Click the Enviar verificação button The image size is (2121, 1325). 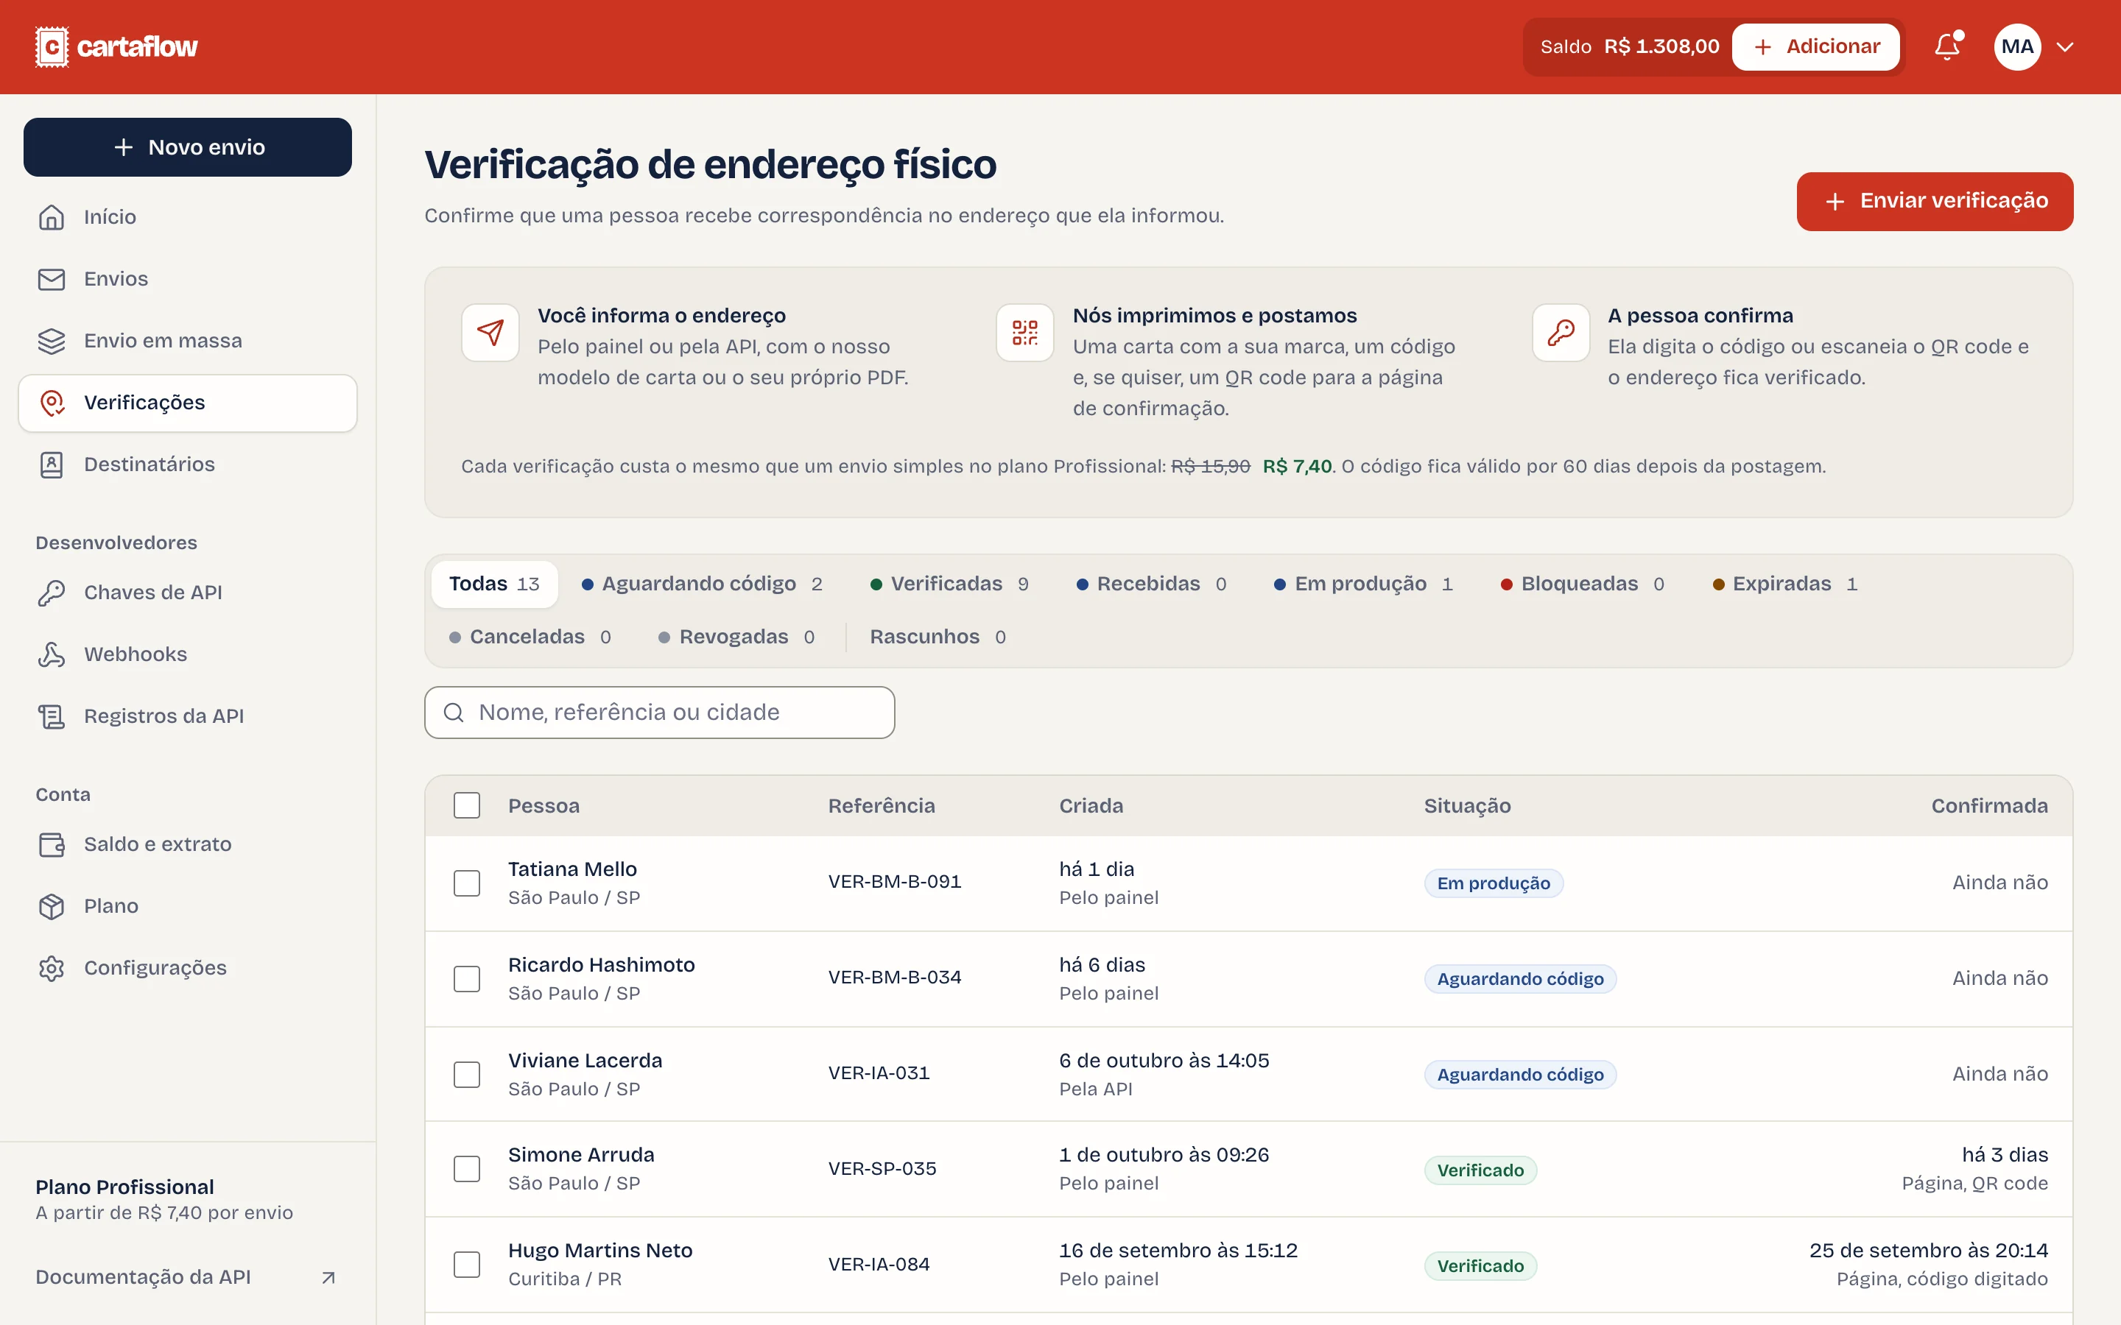pos(1935,202)
